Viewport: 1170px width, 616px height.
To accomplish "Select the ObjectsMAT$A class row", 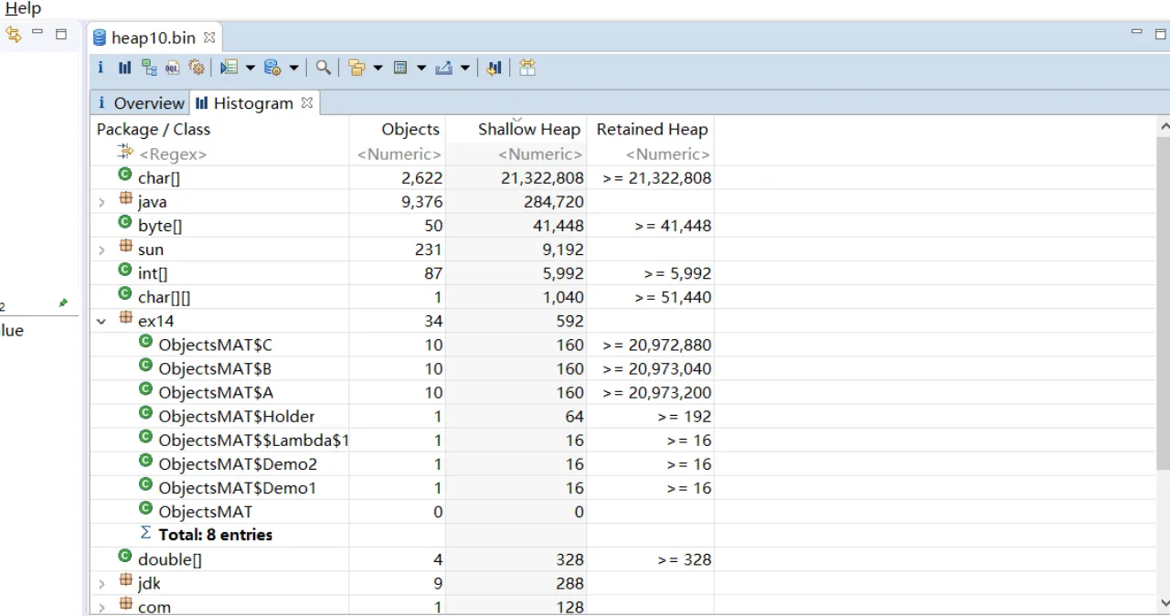I will pyautogui.click(x=402, y=392).
